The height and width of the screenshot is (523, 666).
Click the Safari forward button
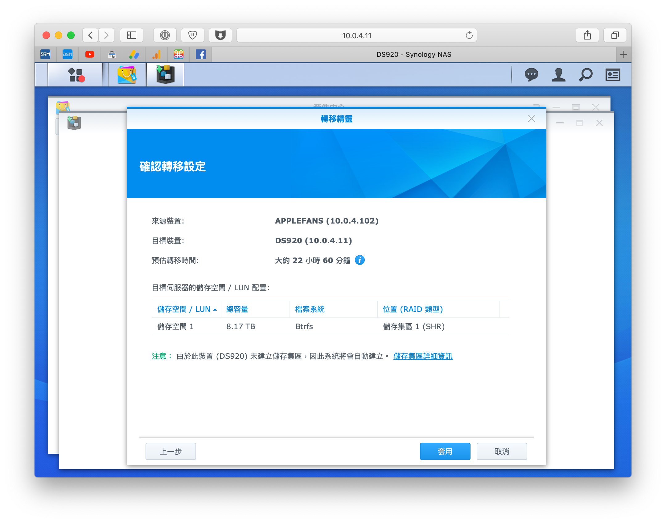[x=106, y=35]
